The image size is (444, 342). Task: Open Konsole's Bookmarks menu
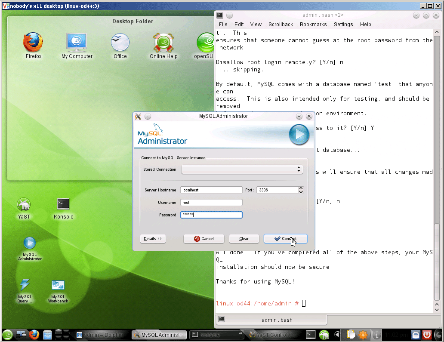[x=313, y=25]
